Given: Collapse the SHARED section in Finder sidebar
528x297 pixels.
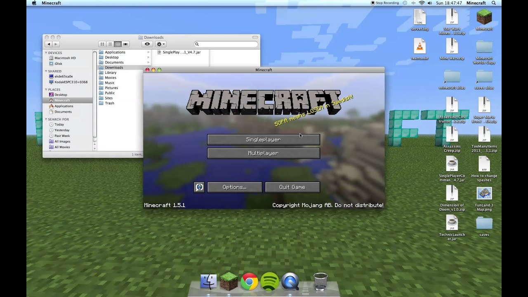Looking at the screenshot, I should tap(46, 71).
